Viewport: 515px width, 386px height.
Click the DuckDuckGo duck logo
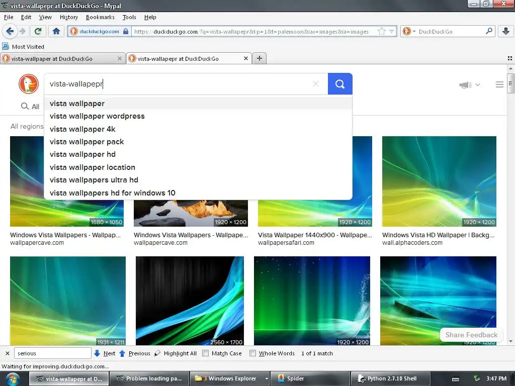tap(29, 84)
